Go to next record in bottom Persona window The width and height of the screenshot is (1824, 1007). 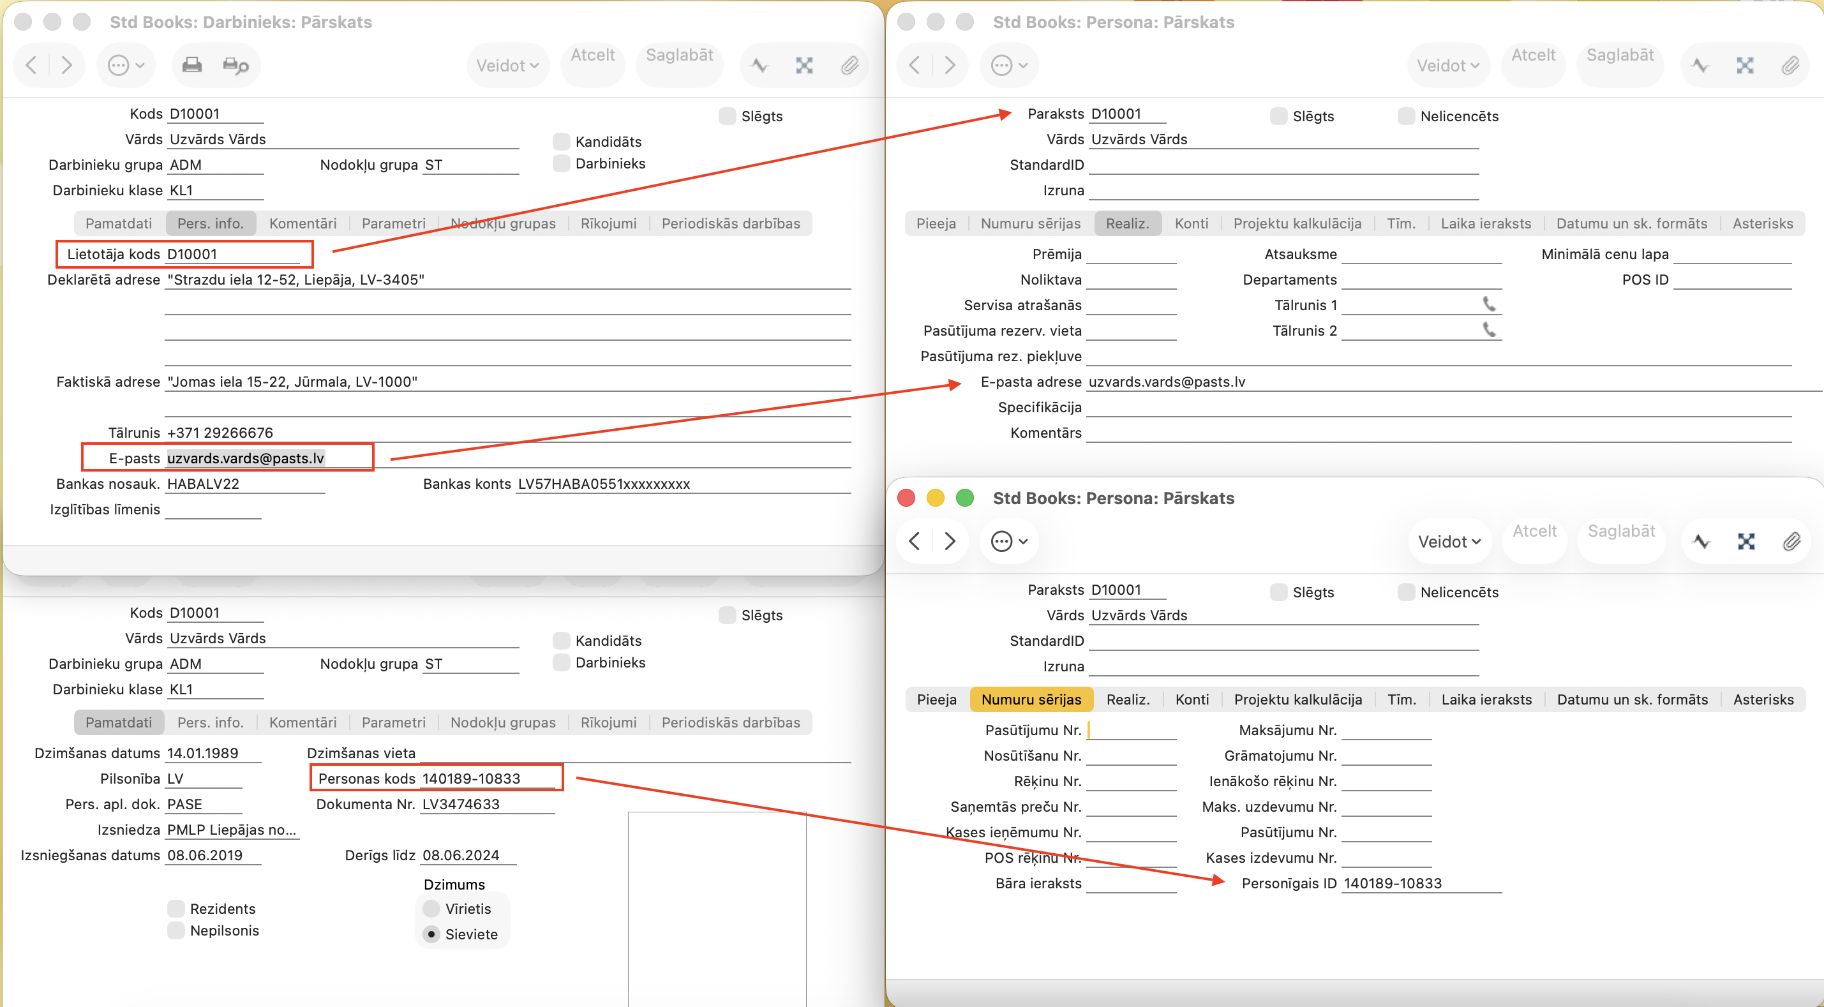pyautogui.click(x=950, y=541)
